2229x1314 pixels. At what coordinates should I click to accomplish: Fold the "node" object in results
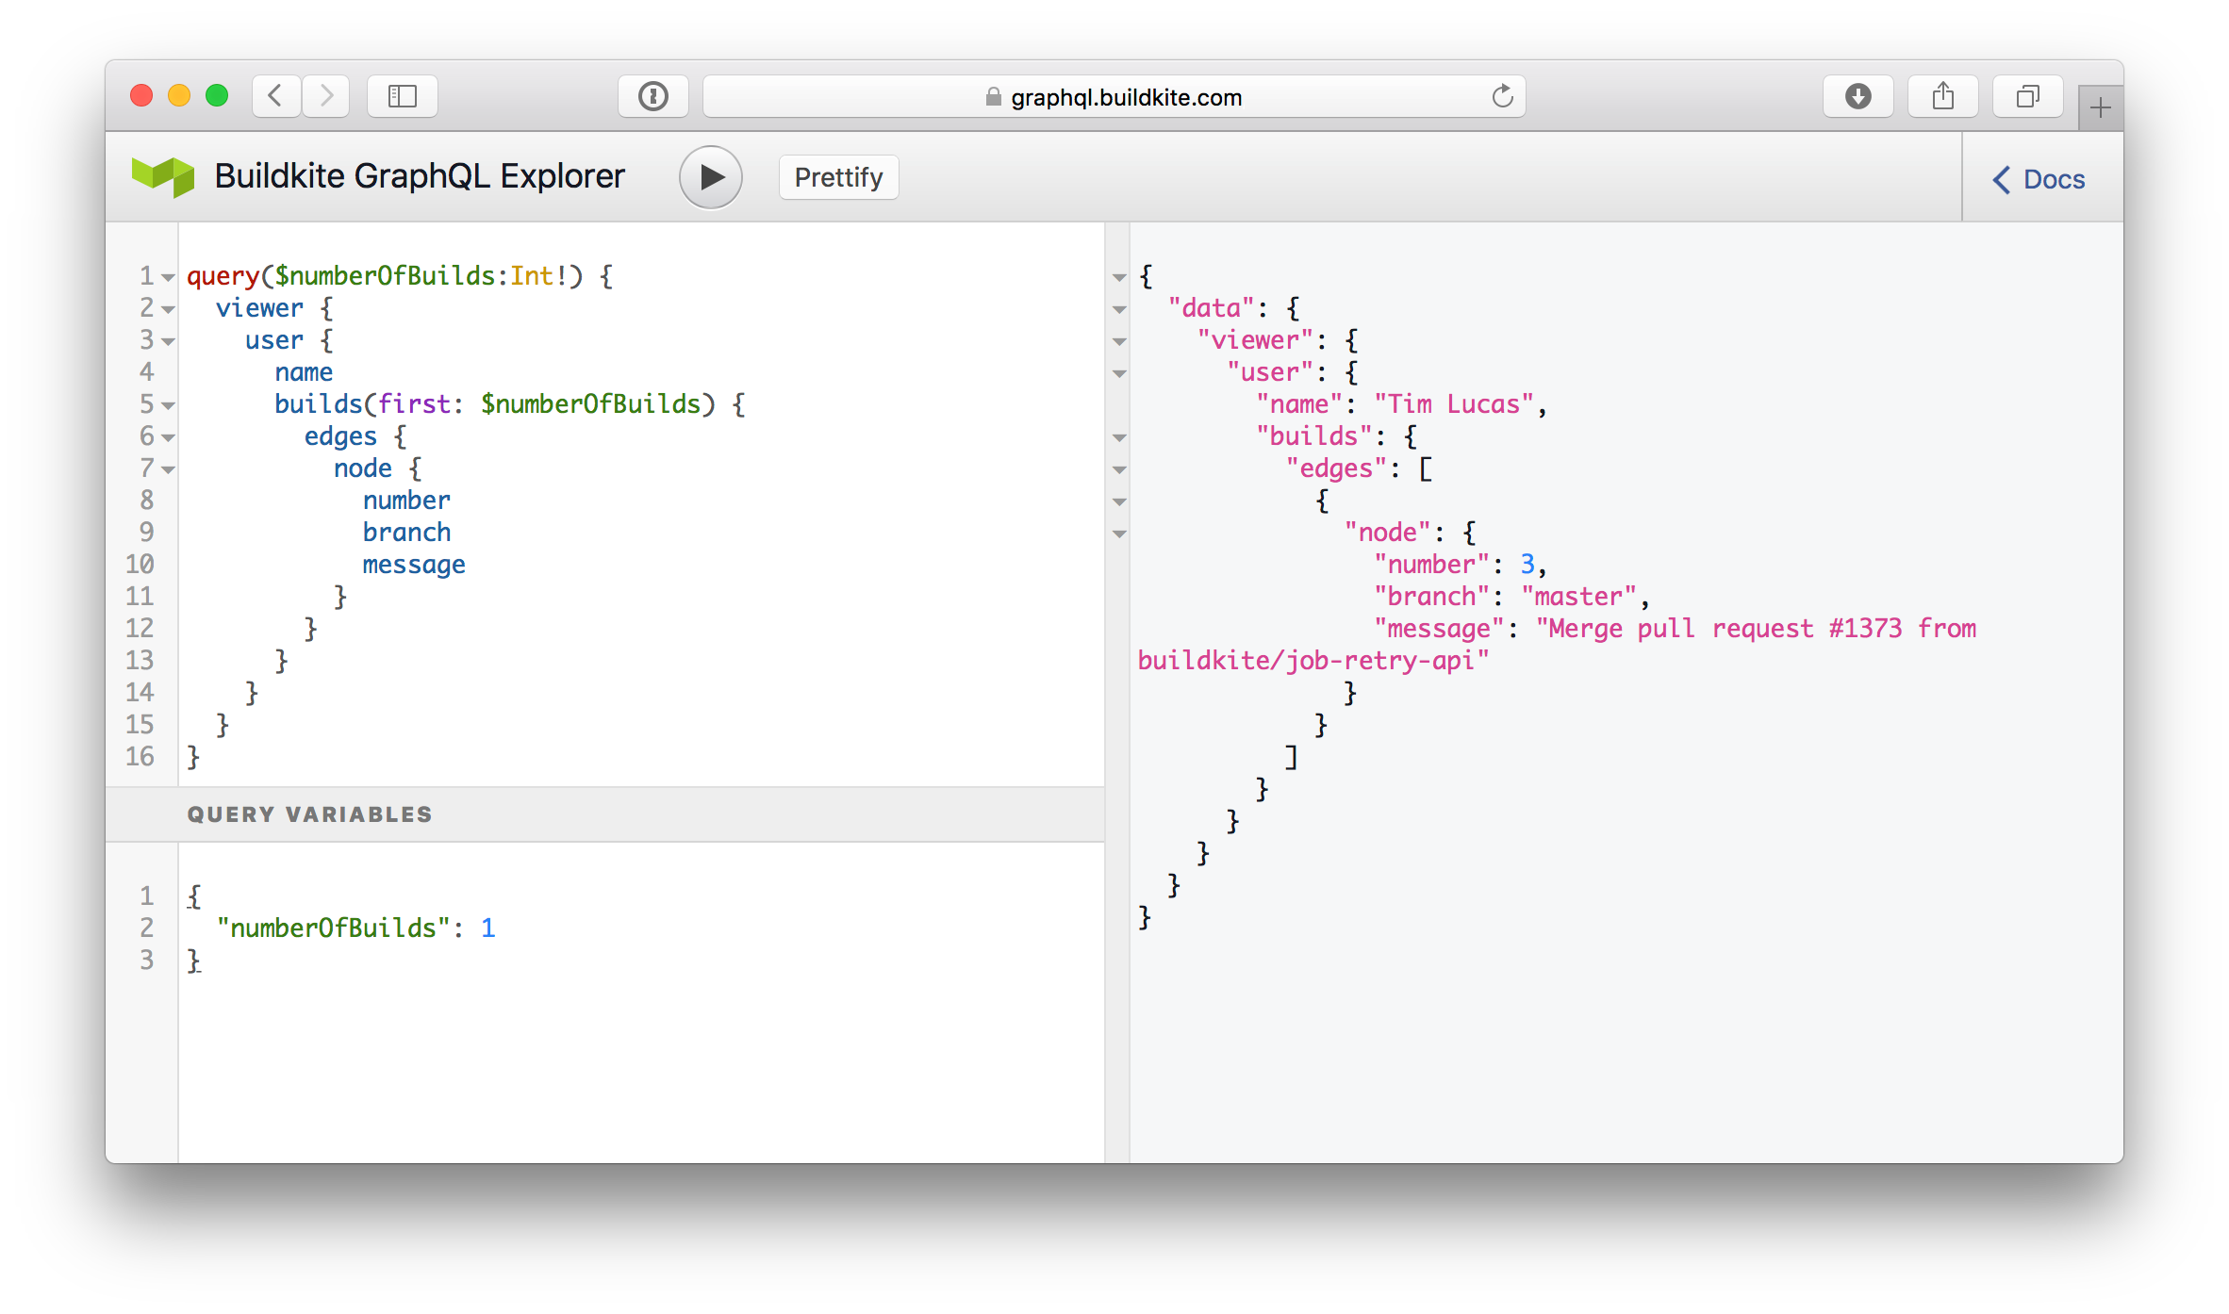tap(1119, 534)
